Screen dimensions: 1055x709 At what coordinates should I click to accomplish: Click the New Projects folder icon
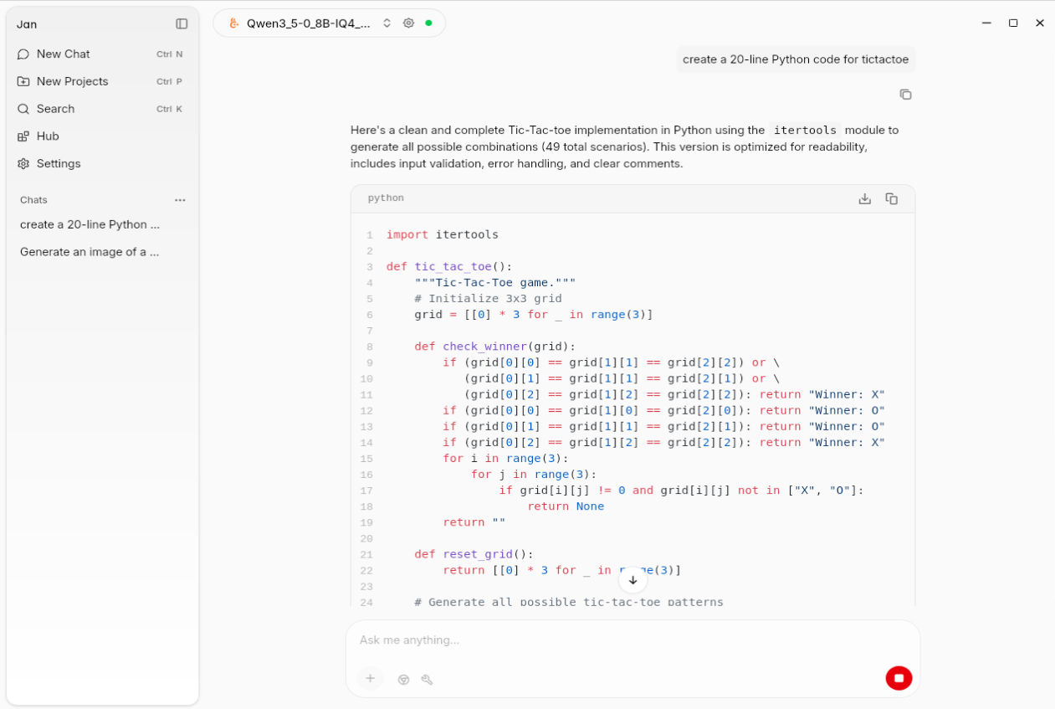click(x=23, y=81)
